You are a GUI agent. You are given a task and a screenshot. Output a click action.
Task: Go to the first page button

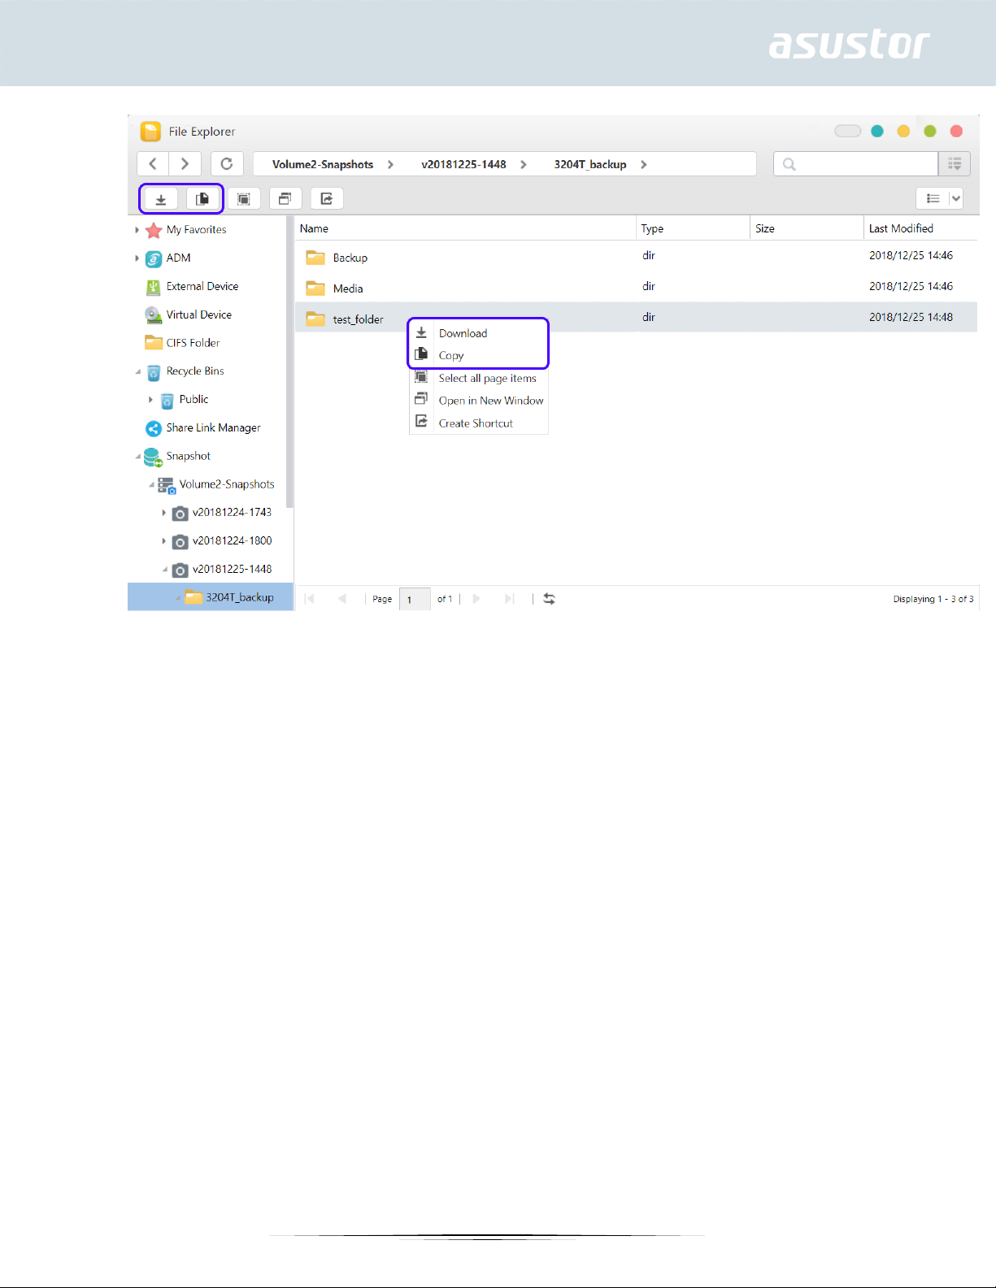(309, 599)
